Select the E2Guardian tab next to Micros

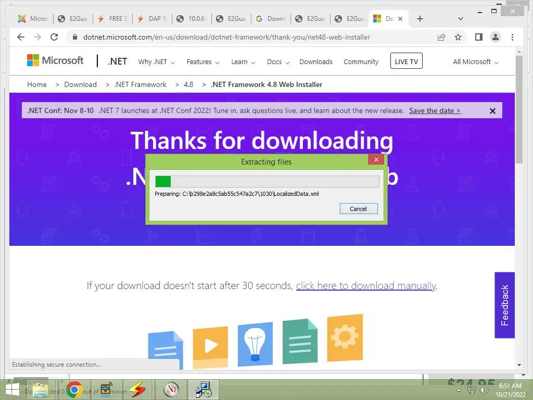(x=73, y=19)
